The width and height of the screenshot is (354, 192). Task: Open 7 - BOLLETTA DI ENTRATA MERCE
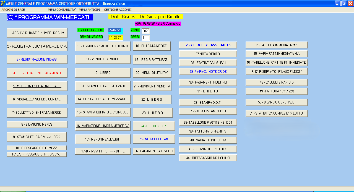click(x=37, y=113)
